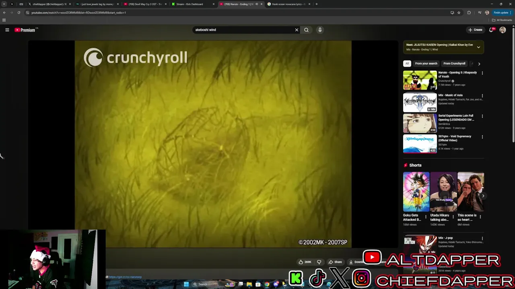The width and height of the screenshot is (515, 289).
Task: Open the This scene is so heart short
Action: [471, 191]
